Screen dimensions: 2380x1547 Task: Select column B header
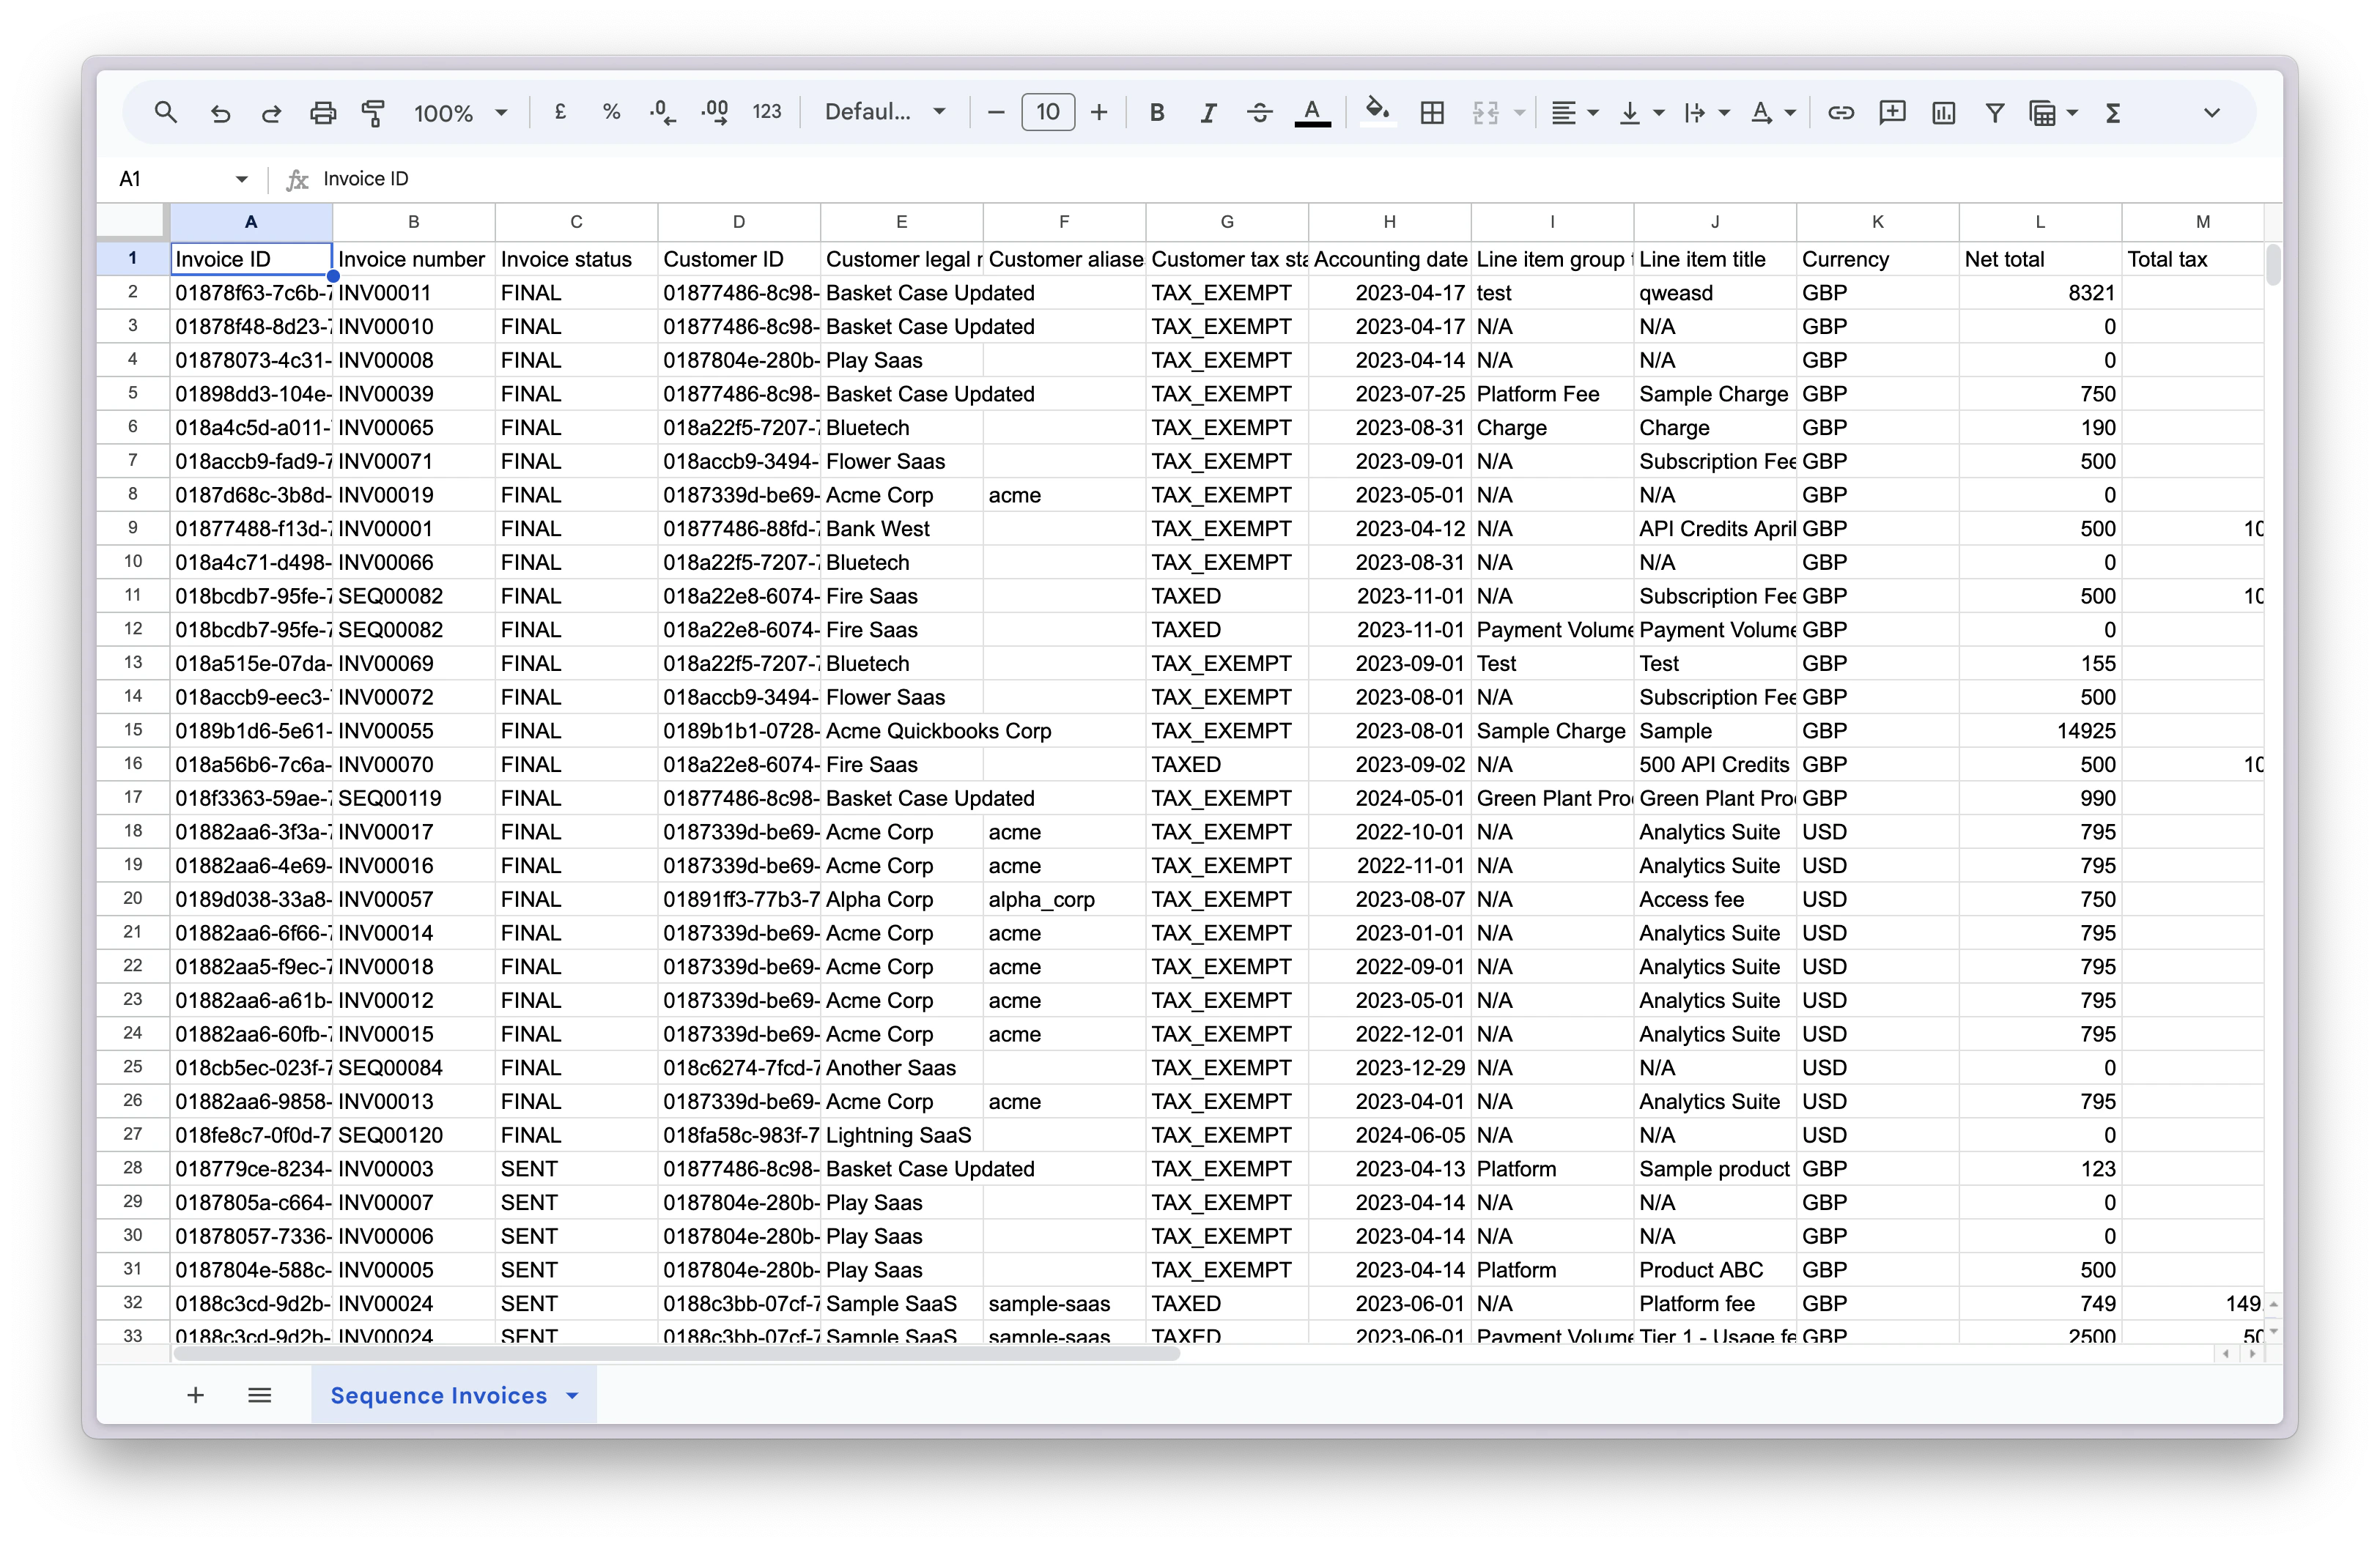414,222
